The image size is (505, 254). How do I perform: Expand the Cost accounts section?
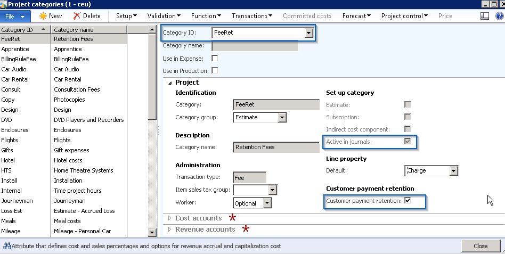click(170, 218)
